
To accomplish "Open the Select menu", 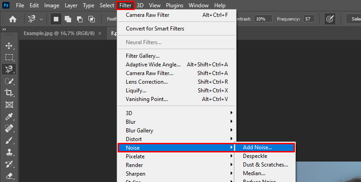I will point(107,5).
